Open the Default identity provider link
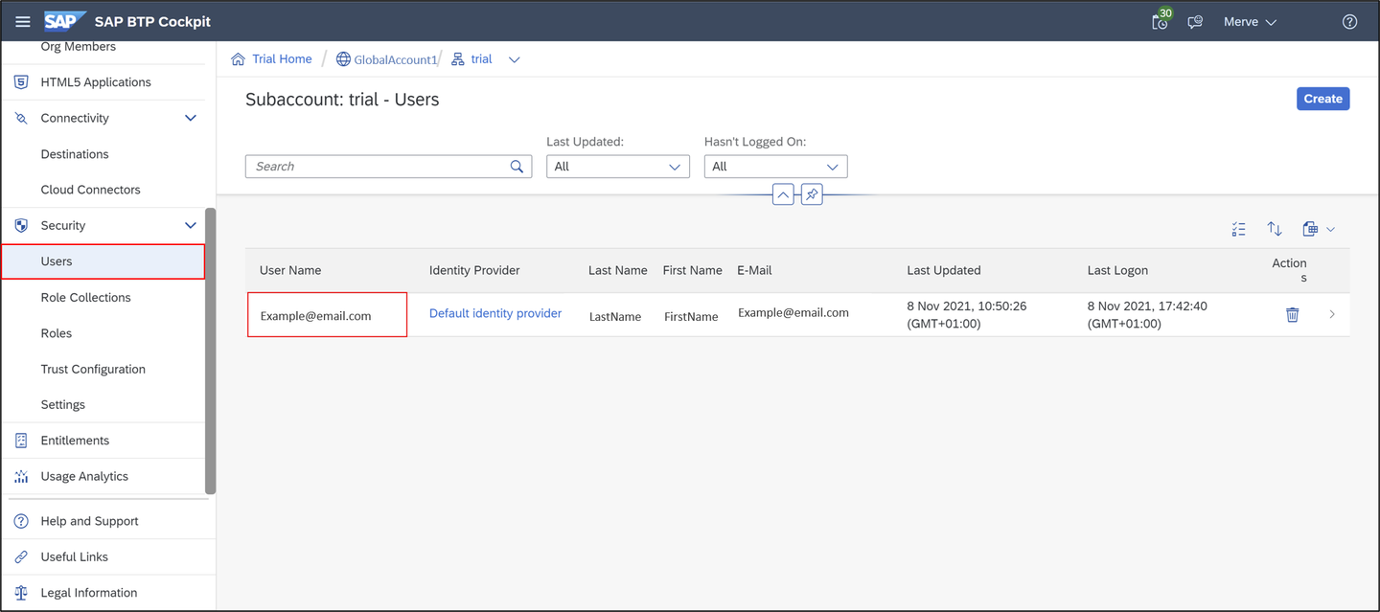Image resolution: width=1380 pixels, height=612 pixels. pos(495,313)
